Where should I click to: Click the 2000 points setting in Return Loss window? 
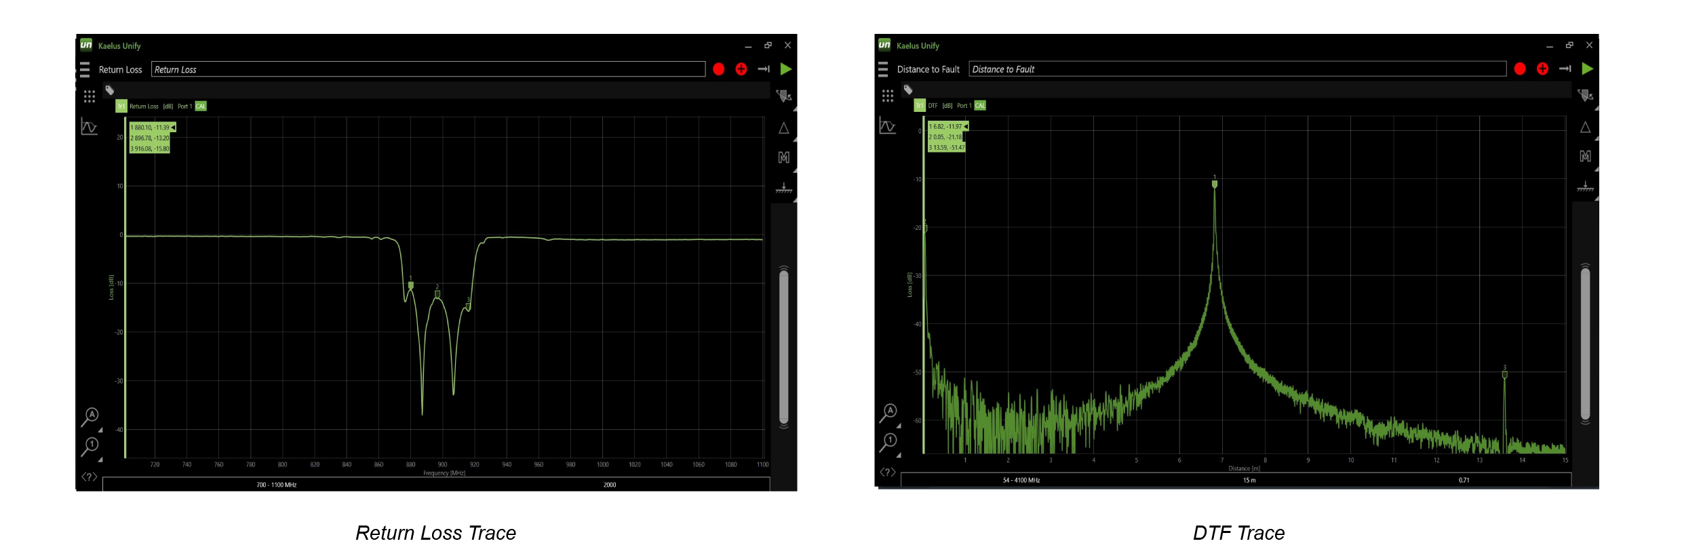610,485
